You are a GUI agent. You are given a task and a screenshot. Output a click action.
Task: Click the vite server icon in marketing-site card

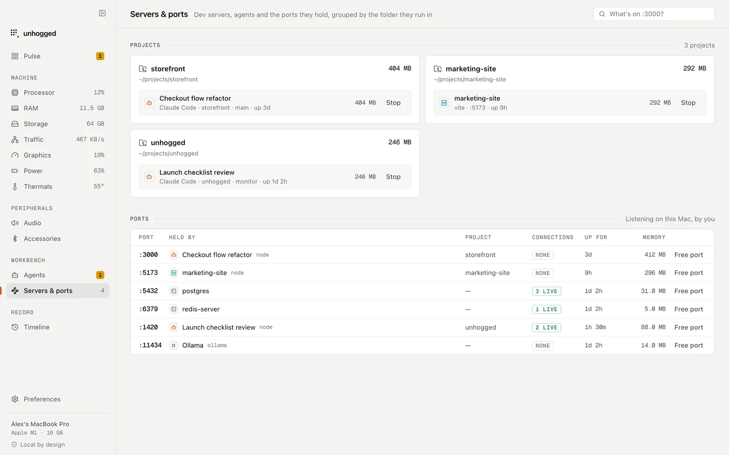tap(444, 103)
